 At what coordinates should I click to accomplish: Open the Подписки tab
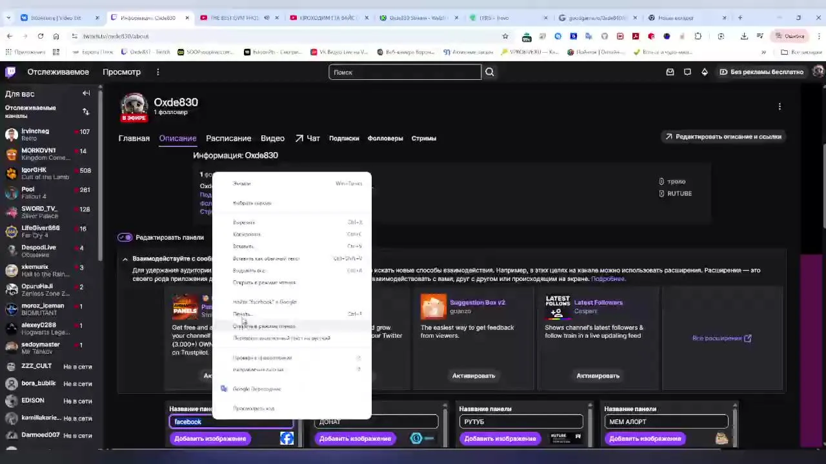[344, 138]
